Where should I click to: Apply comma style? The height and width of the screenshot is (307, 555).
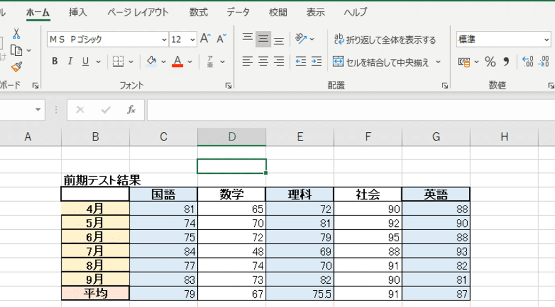point(506,62)
